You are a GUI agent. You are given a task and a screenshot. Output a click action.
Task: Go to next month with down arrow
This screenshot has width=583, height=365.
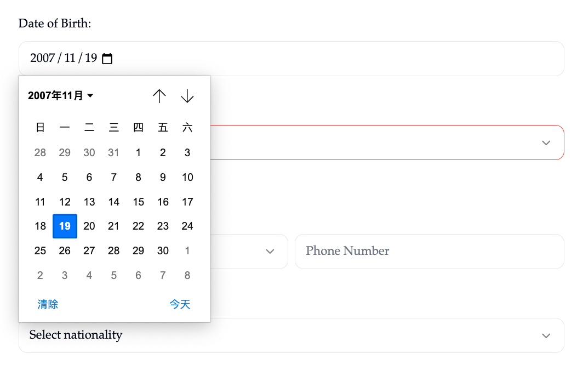click(187, 96)
